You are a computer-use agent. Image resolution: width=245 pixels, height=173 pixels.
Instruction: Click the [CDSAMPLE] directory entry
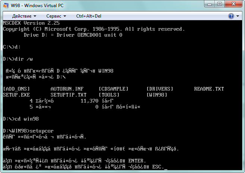coord(114,89)
